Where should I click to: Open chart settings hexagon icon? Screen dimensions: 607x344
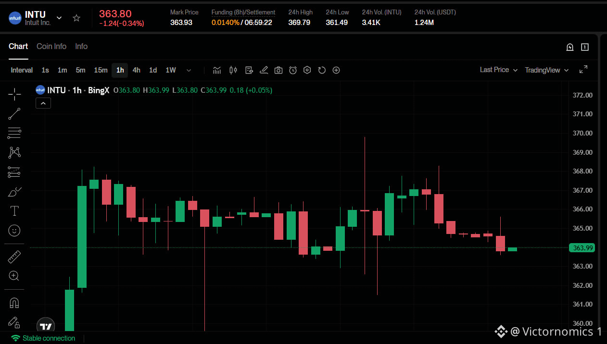tap(307, 70)
